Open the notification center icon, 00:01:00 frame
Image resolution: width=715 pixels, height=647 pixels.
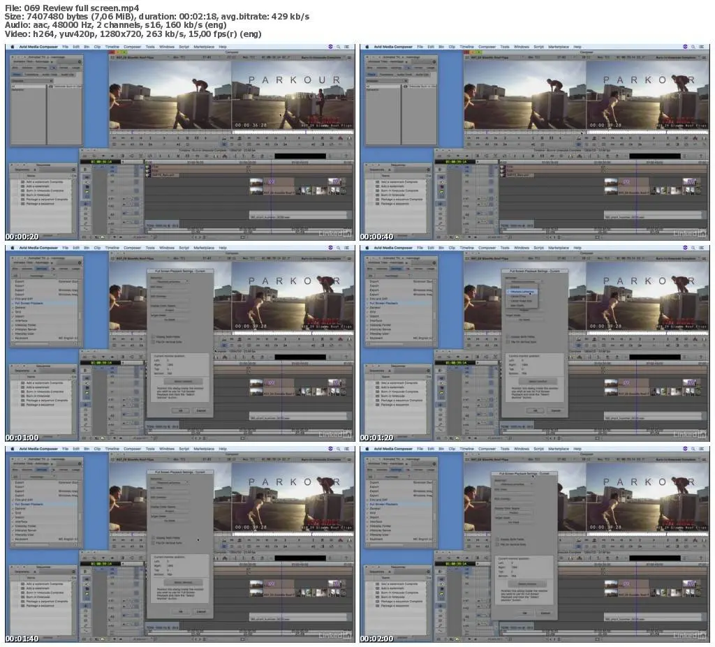click(x=346, y=248)
